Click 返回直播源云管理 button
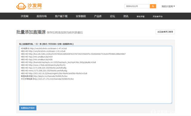191x116 pixels. (165, 32)
